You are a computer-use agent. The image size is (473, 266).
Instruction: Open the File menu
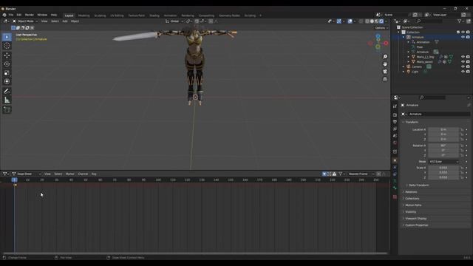[11, 15]
